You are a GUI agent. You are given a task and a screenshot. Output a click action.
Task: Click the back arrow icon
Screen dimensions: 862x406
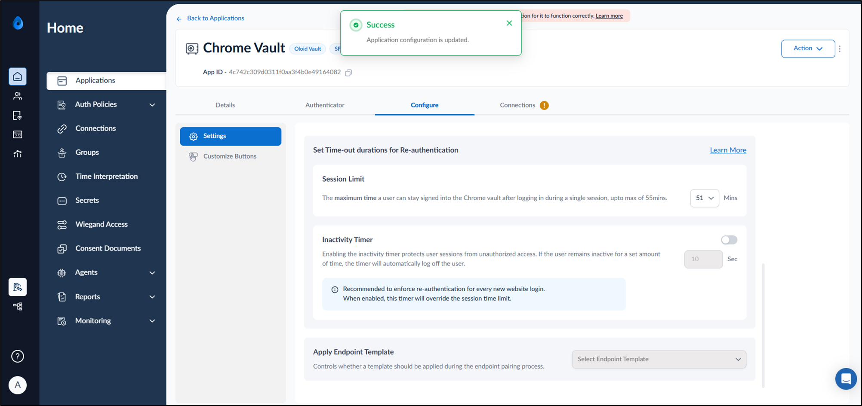(179, 19)
